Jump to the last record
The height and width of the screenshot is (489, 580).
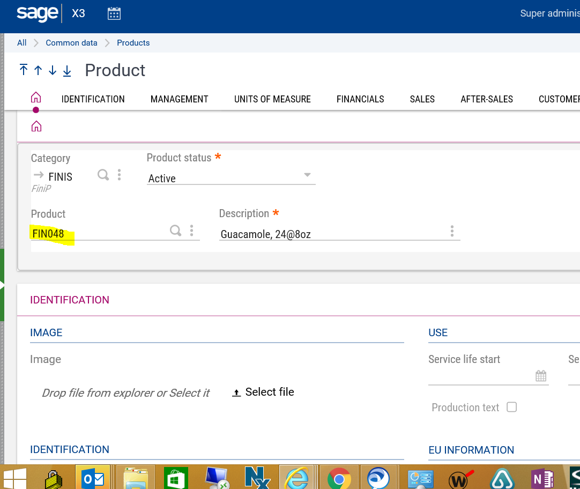[x=66, y=70]
